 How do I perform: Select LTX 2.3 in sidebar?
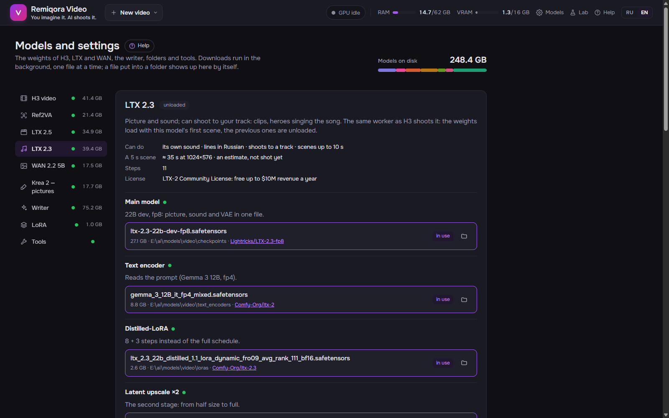pos(61,149)
